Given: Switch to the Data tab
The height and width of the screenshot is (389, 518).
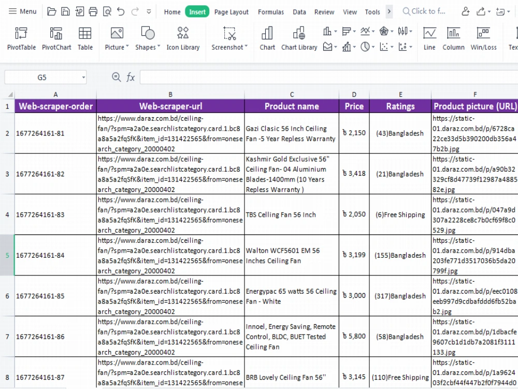Looking at the screenshot, I should coord(299,12).
